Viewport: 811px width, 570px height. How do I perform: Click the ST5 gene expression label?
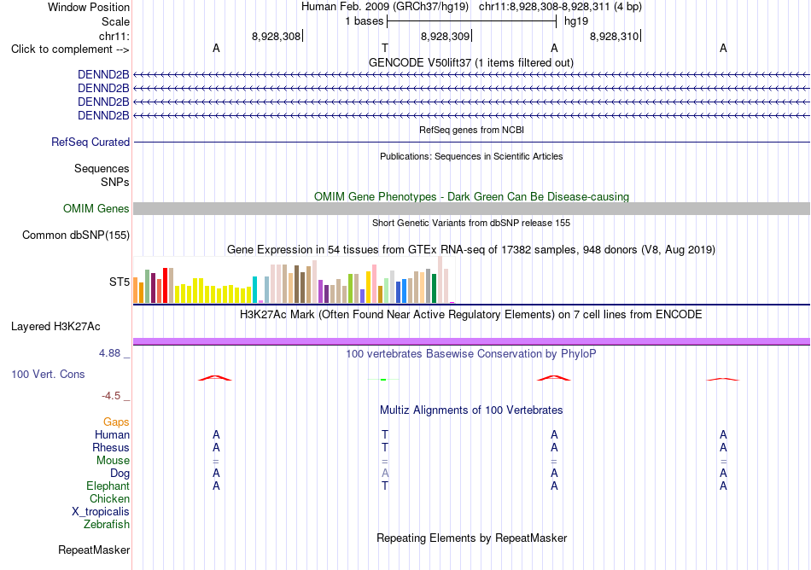tap(119, 282)
